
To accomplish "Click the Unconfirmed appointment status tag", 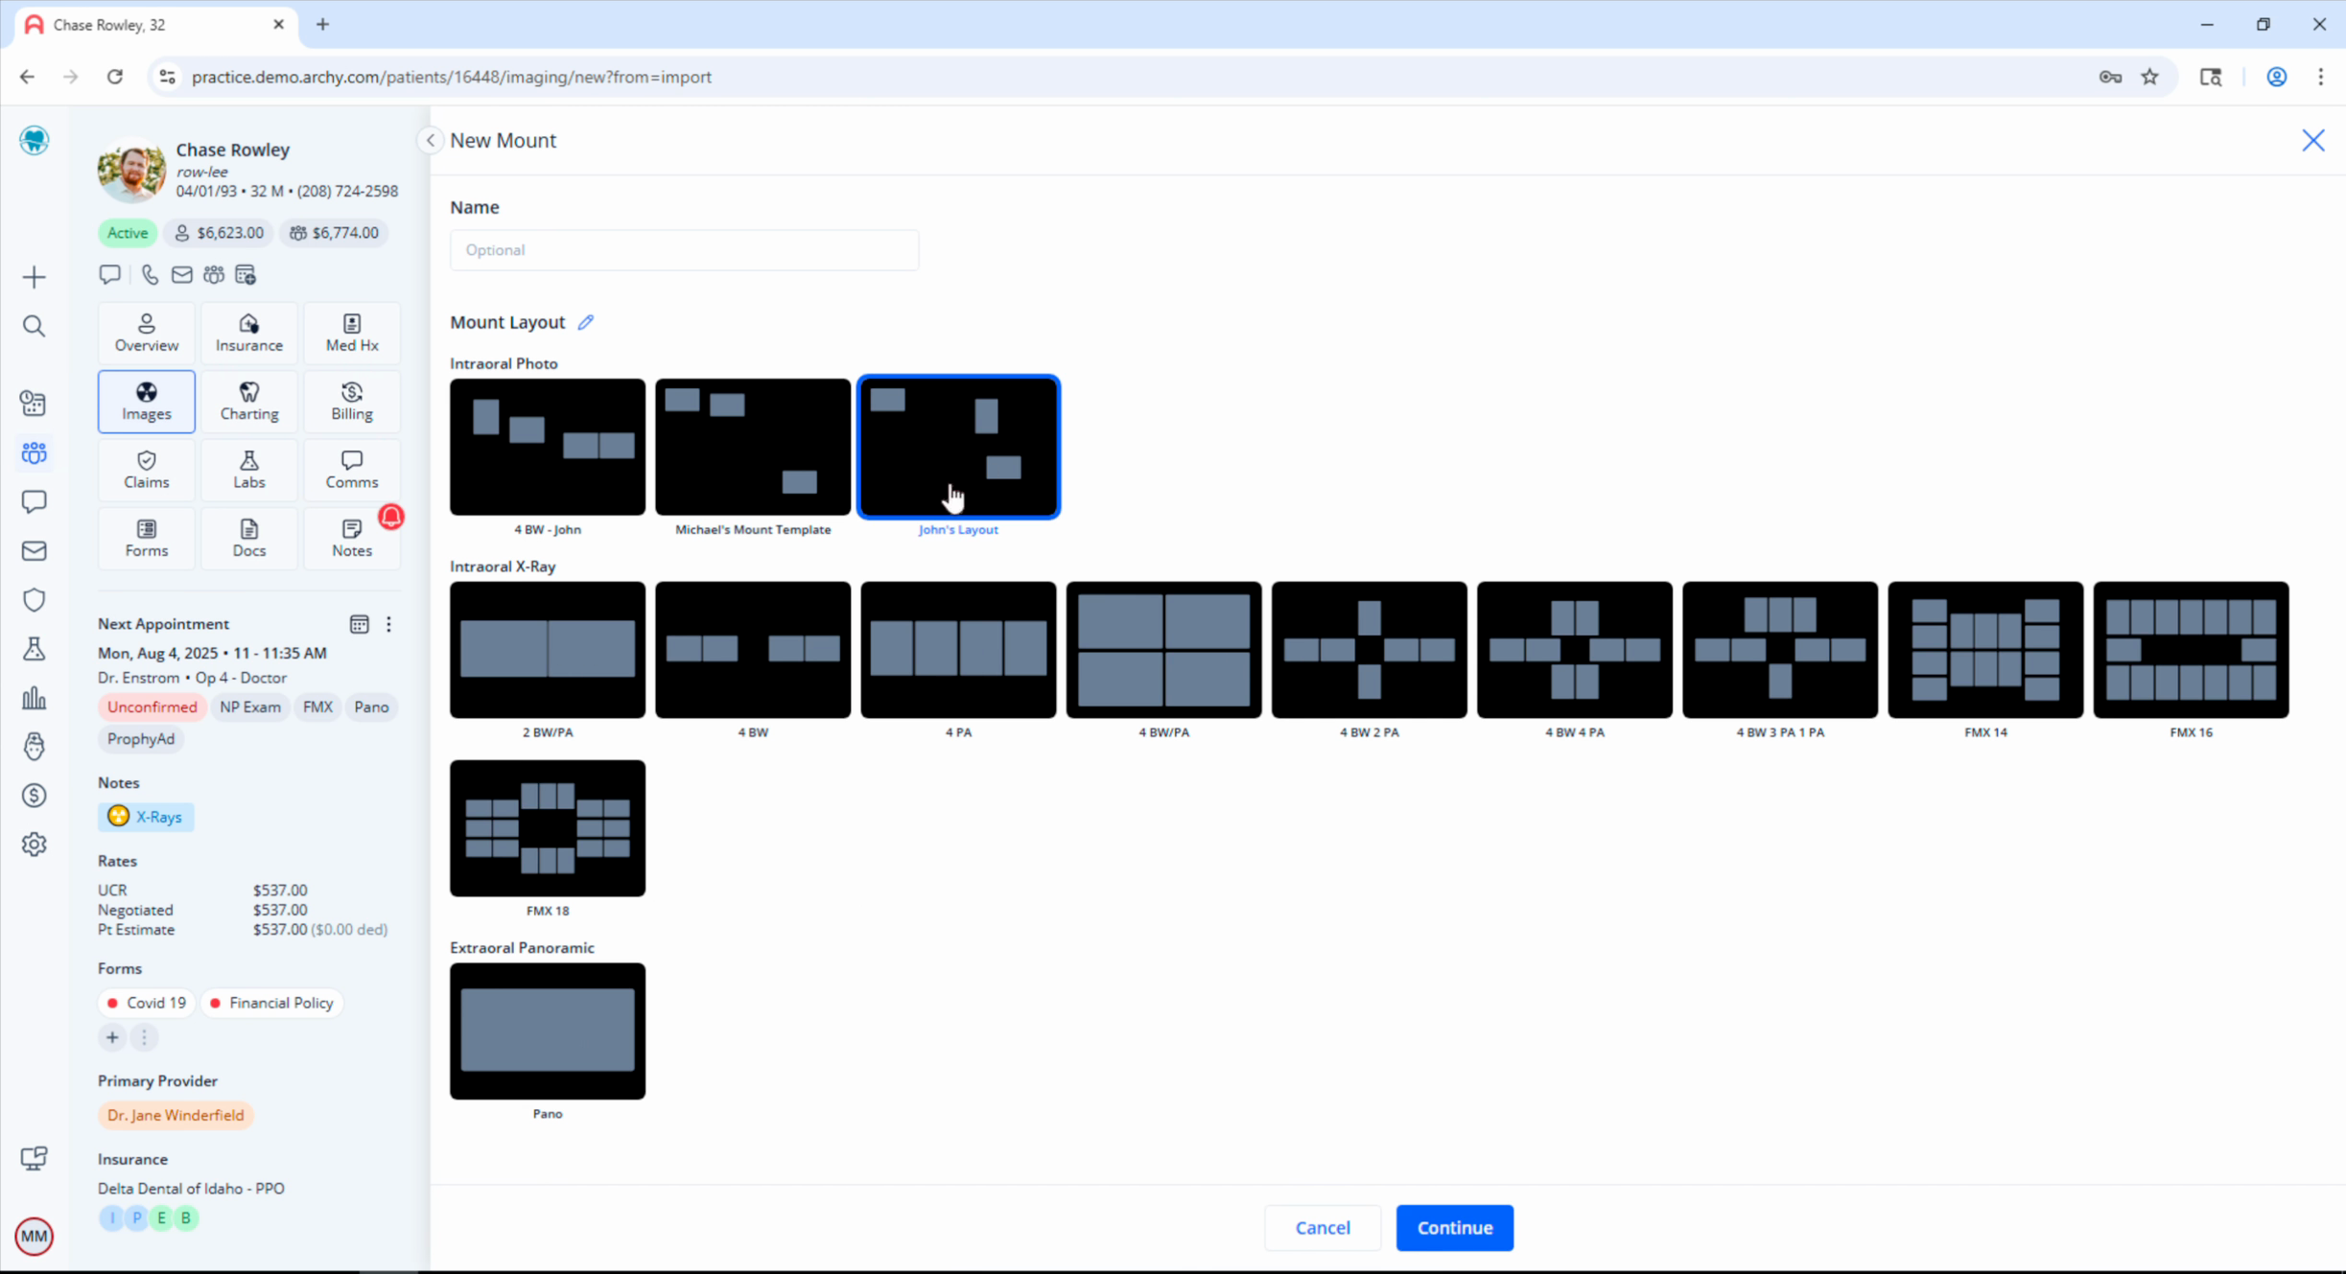I will [152, 707].
